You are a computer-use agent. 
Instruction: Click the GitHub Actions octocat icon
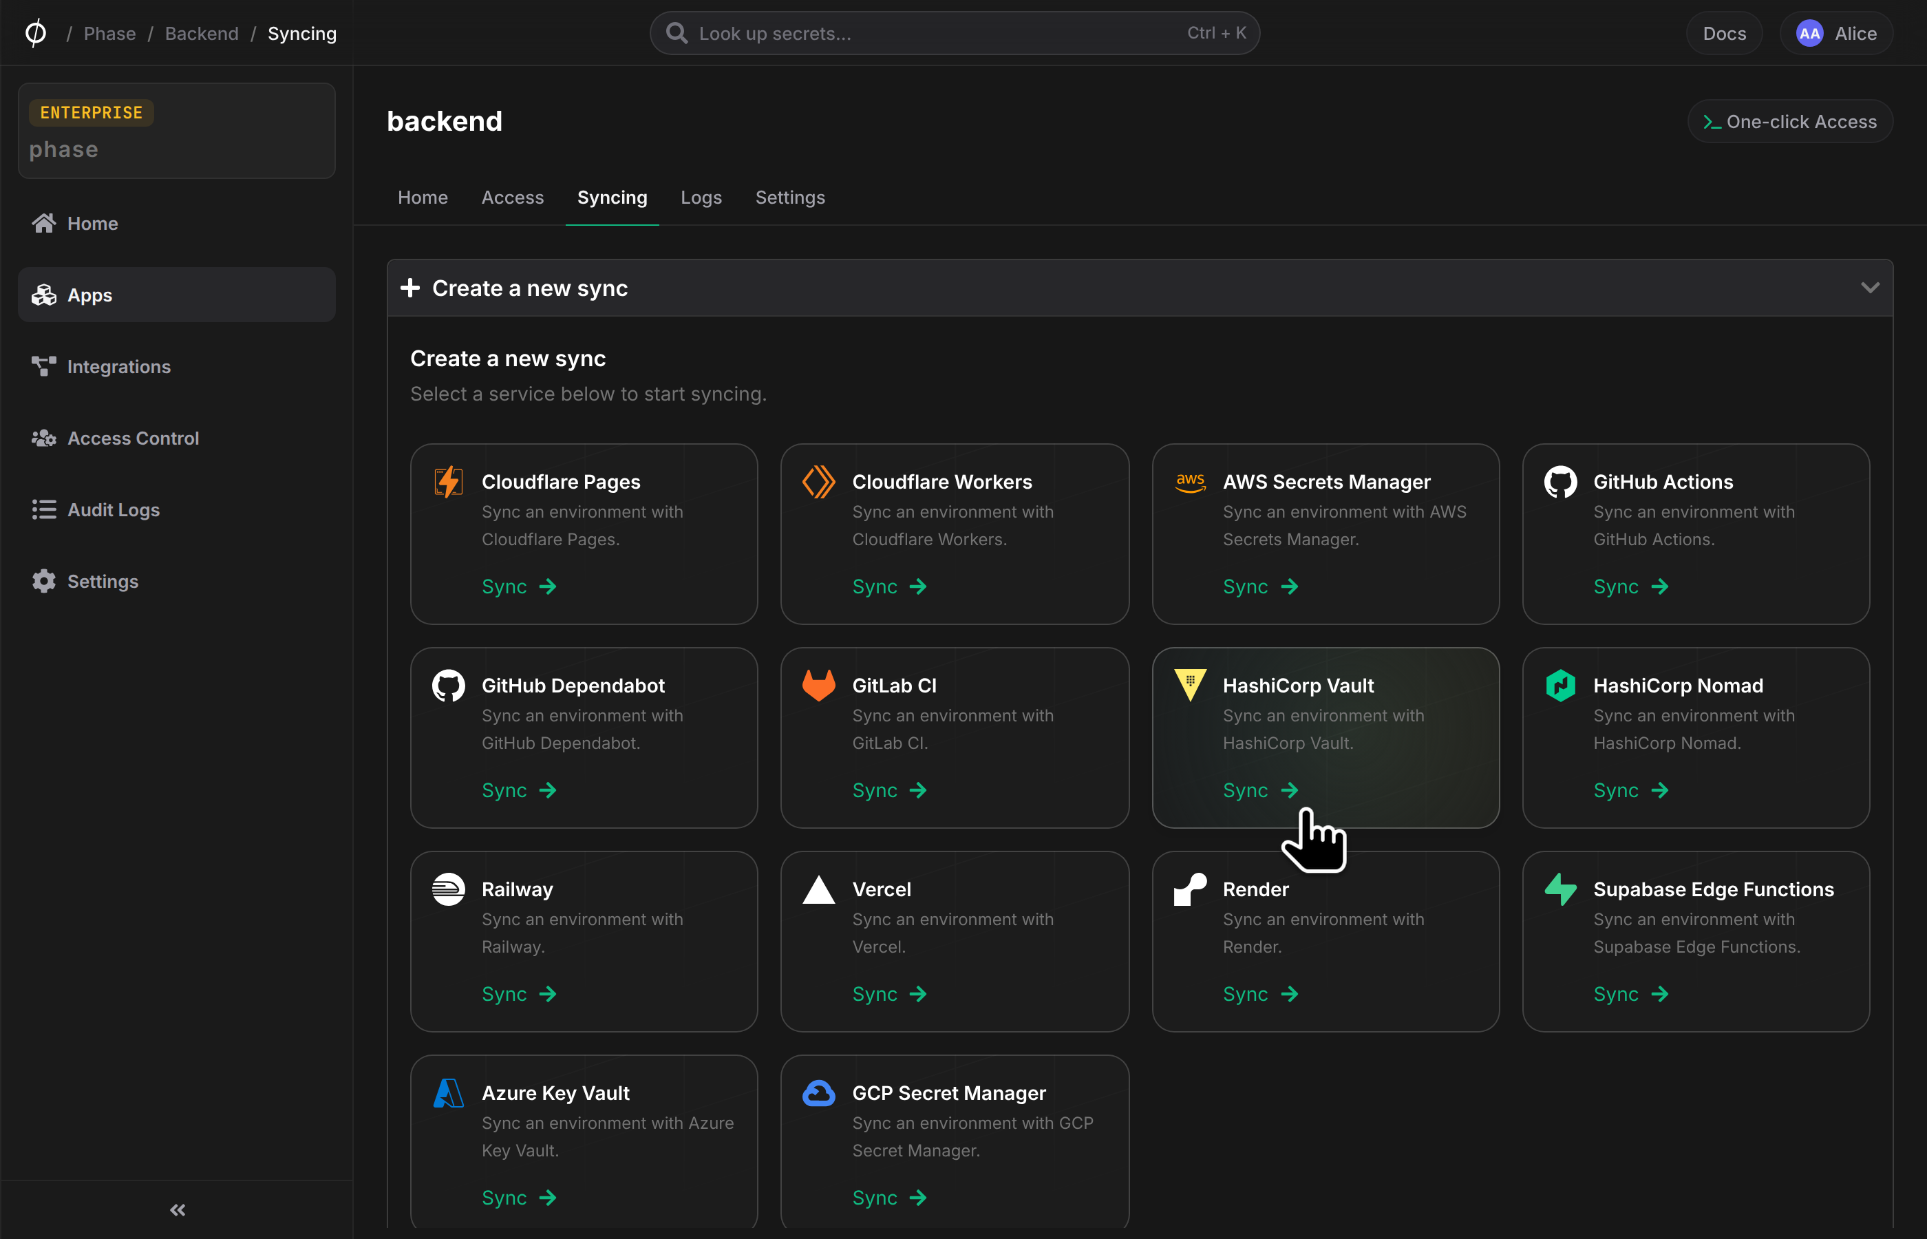[x=1560, y=482]
